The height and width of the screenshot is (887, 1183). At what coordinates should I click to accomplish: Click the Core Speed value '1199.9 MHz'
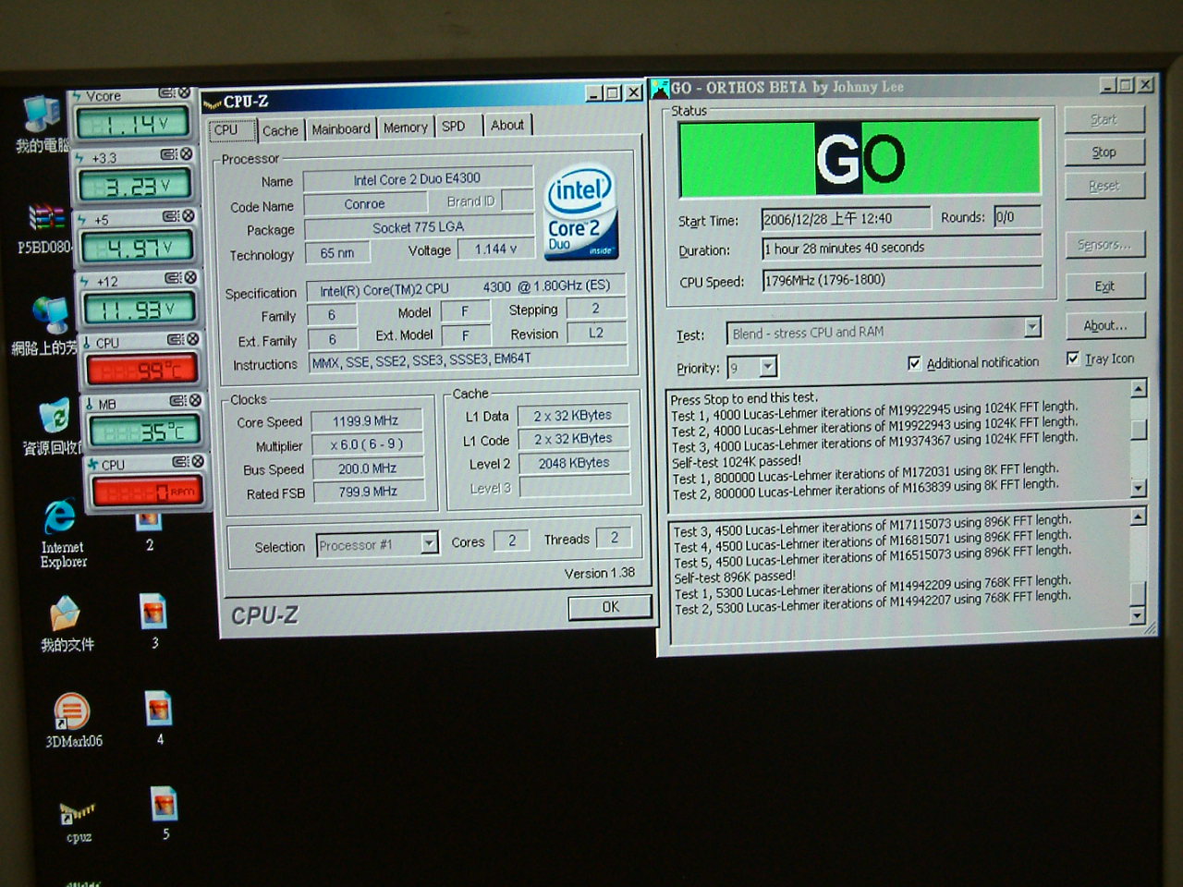point(367,421)
